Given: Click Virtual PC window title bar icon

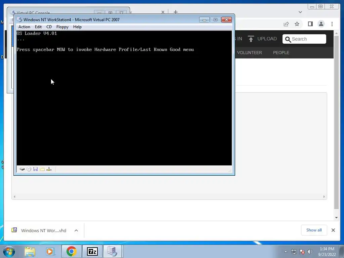Looking at the screenshot, I should [19, 19].
